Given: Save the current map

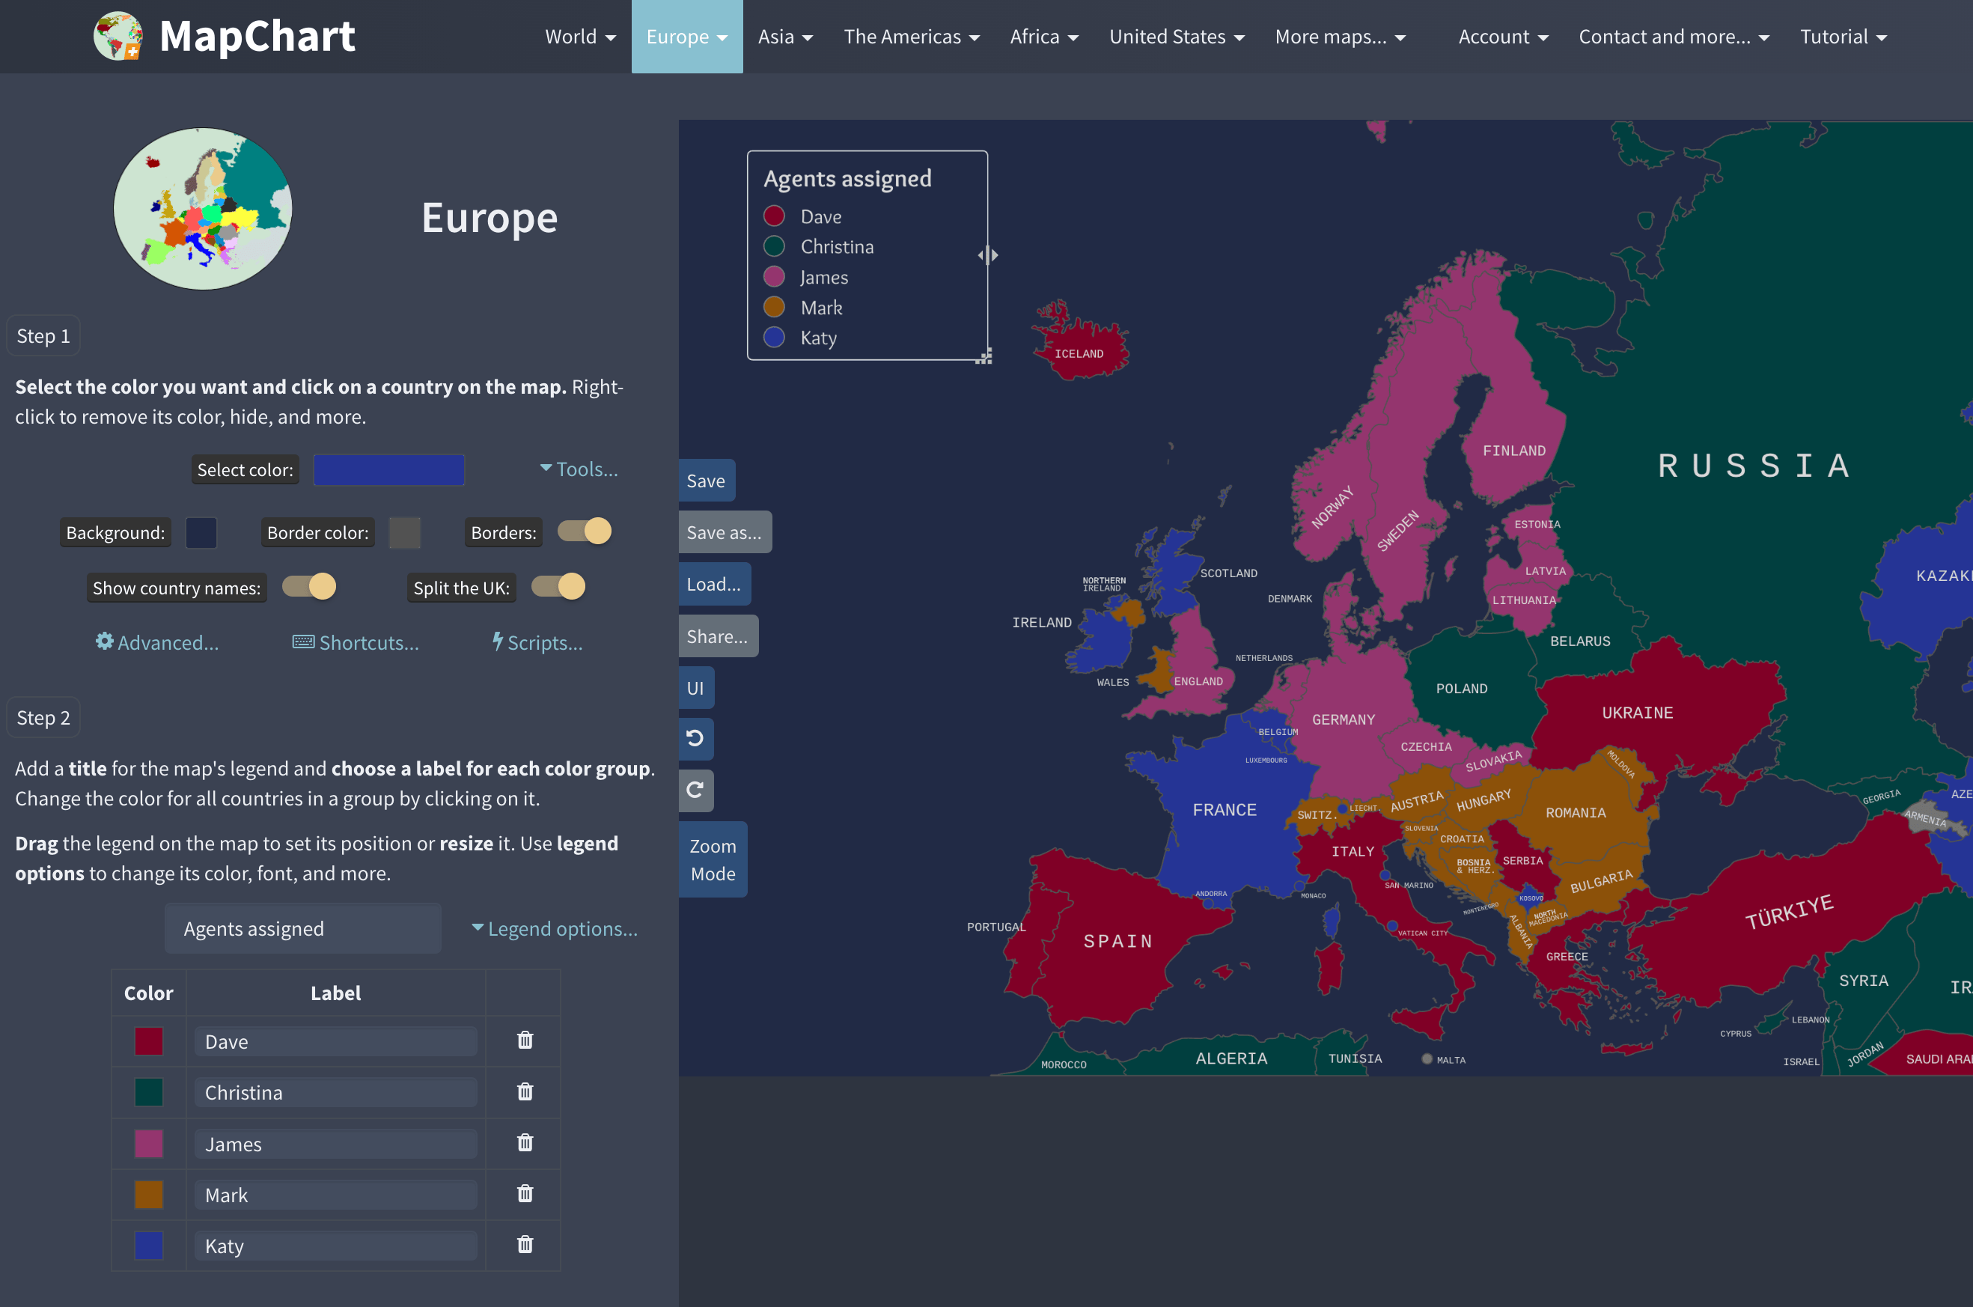Looking at the screenshot, I should pyautogui.click(x=706, y=480).
